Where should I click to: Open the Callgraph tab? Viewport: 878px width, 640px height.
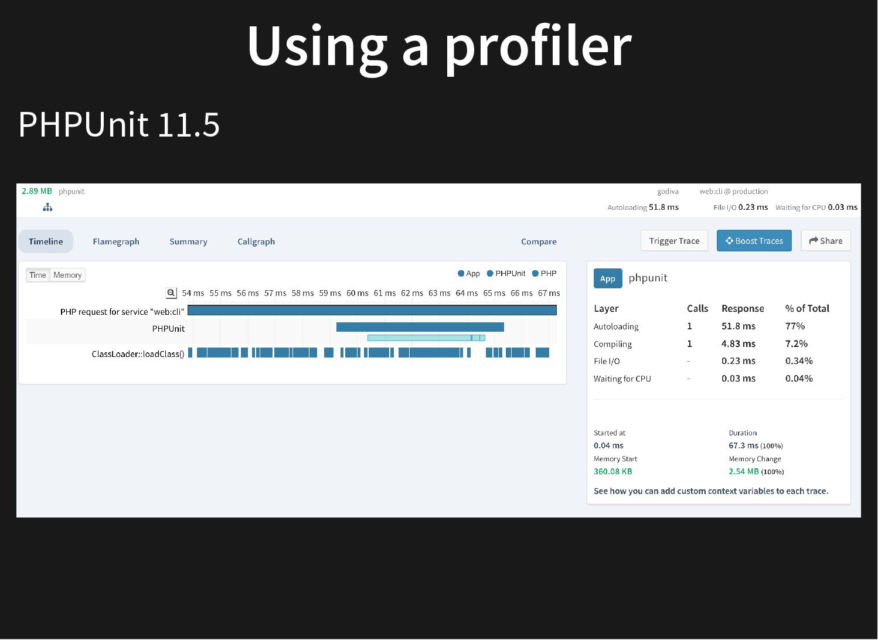pos(256,241)
